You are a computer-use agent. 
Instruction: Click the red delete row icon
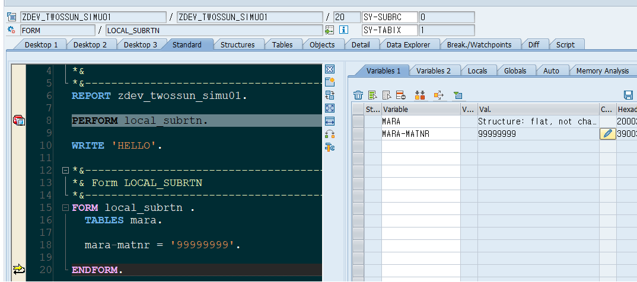click(x=401, y=95)
